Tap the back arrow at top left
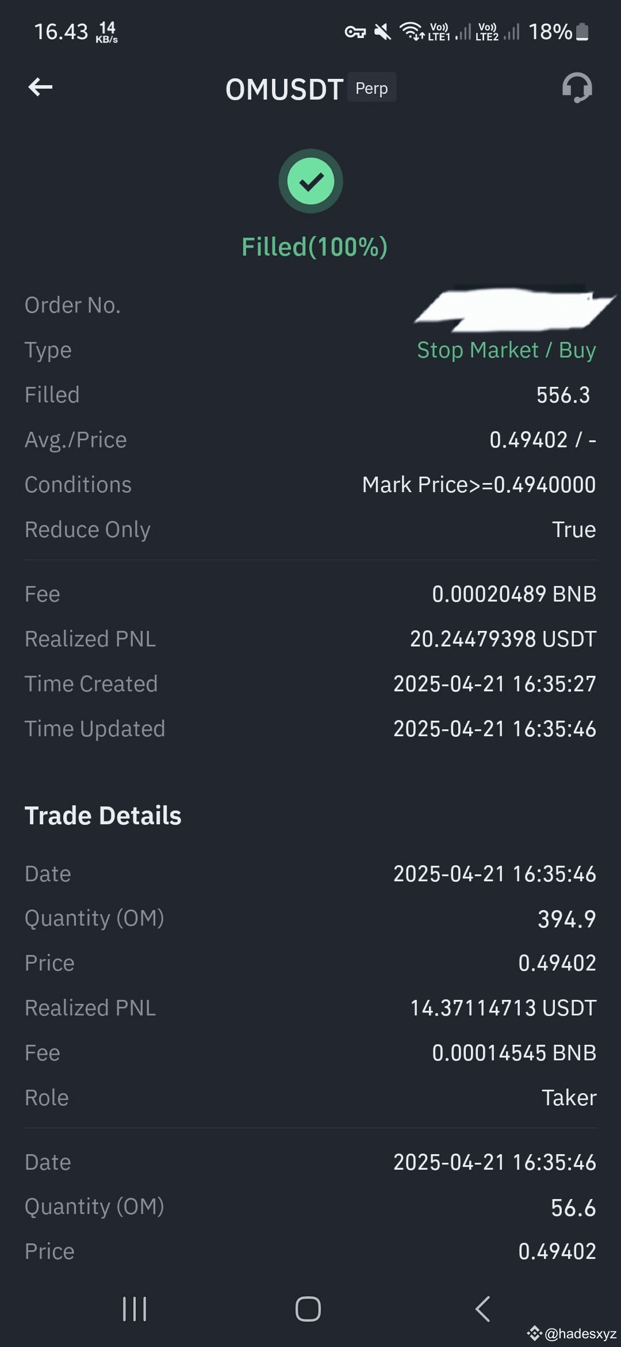Viewport: 621px width, 1347px height. [40, 87]
